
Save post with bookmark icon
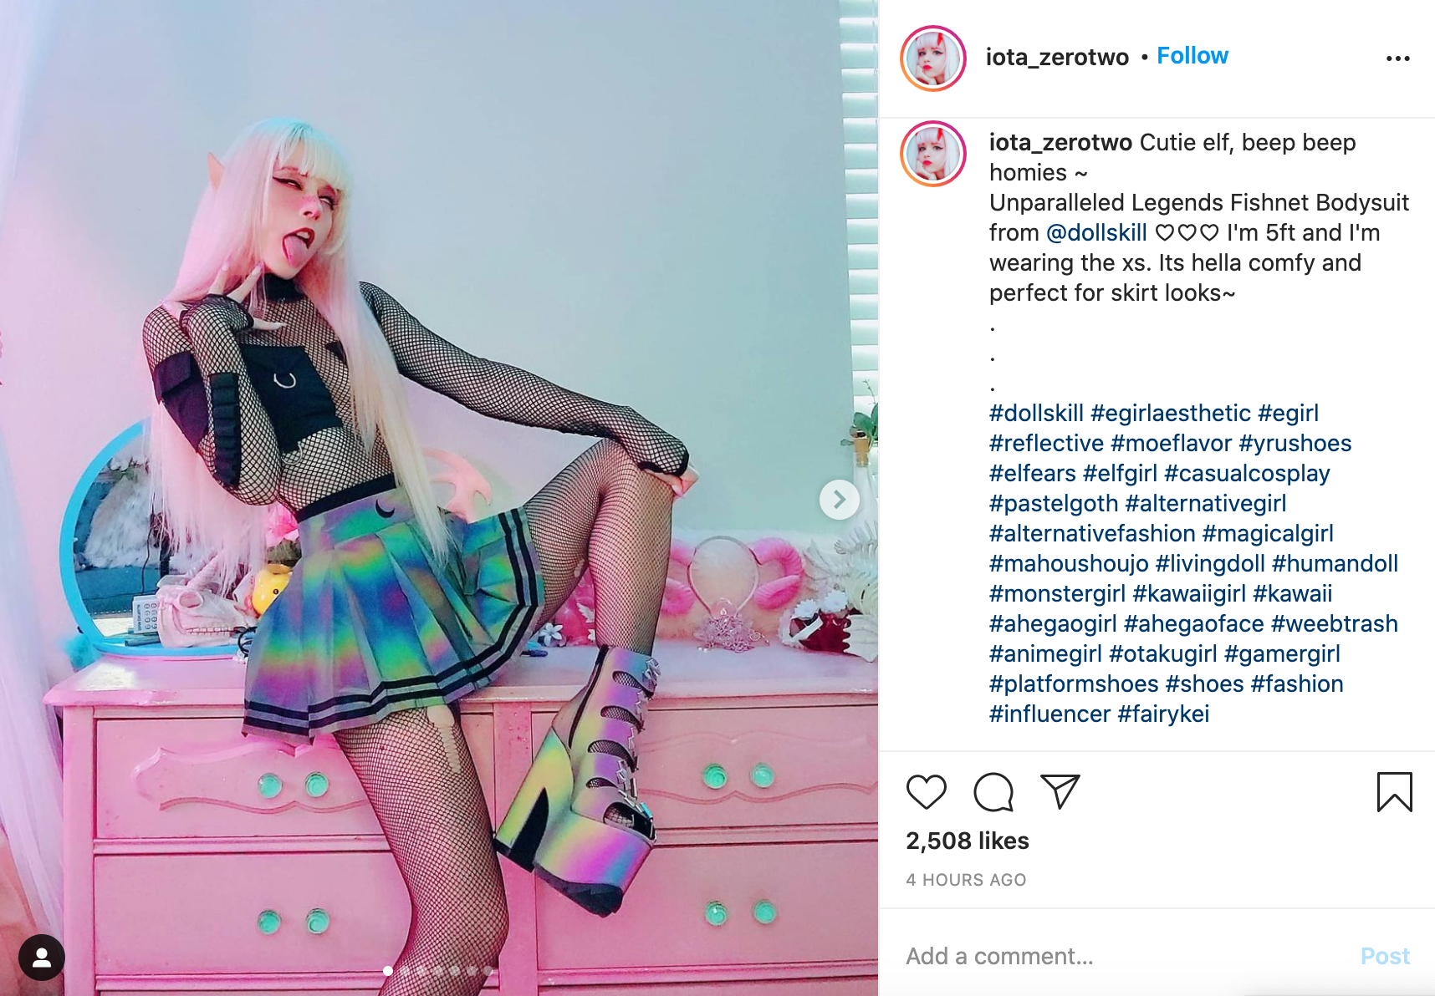(x=1394, y=792)
